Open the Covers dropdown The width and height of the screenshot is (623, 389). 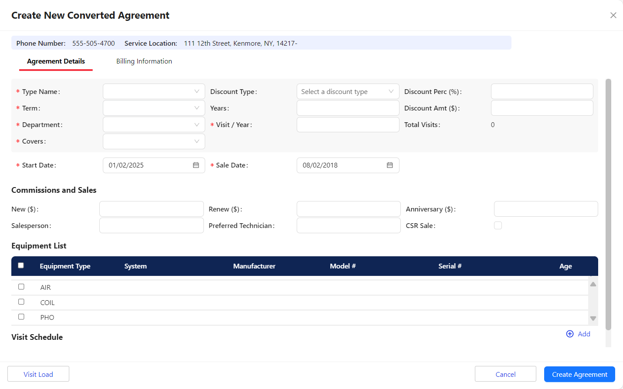154,141
